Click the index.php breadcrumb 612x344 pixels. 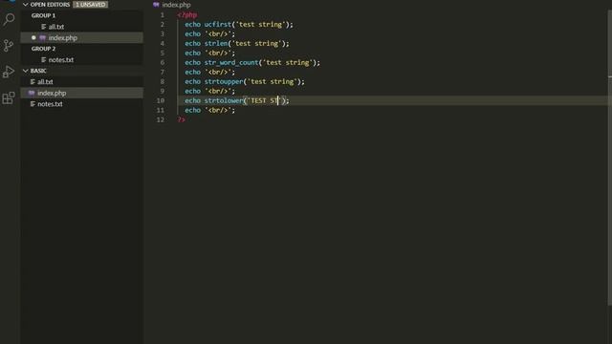tap(176, 5)
